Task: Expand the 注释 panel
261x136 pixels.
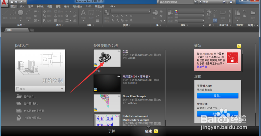Action: (x=90, y=25)
